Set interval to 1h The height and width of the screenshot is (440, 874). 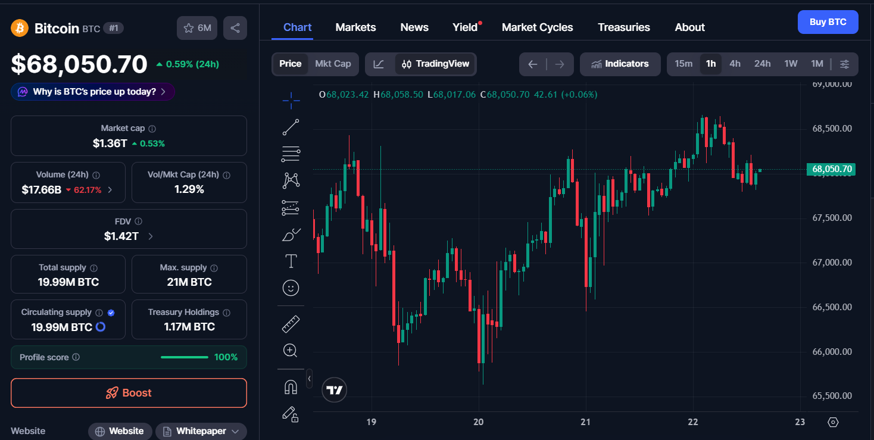pyautogui.click(x=711, y=64)
